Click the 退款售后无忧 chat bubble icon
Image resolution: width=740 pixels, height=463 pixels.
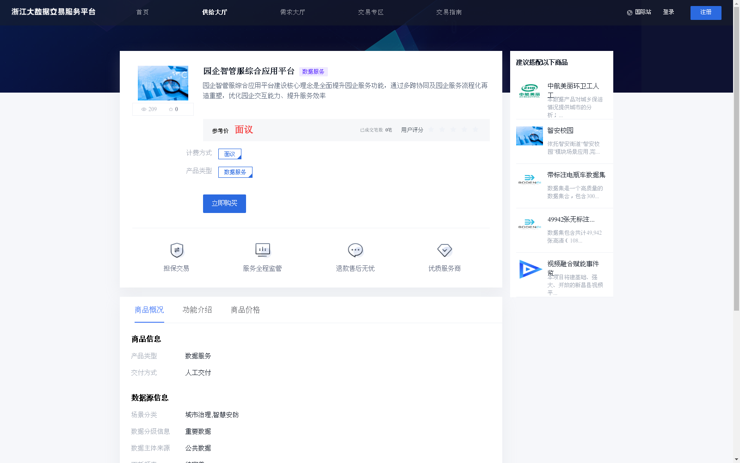[355, 250]
